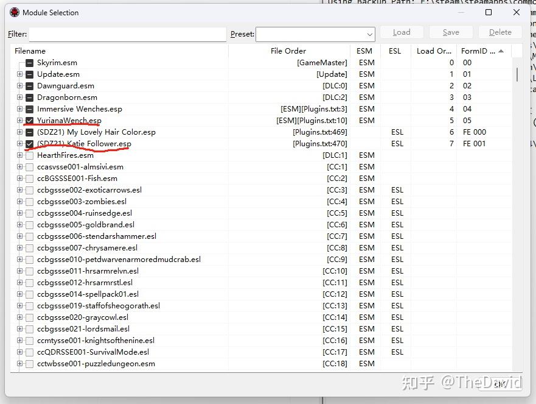Click the FE 001 FormID cell
The height and width of the screenshot is (404, 536).
point(474,144)
